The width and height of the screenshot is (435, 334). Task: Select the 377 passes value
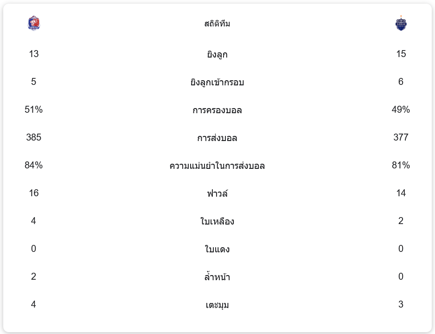[401, 137]
